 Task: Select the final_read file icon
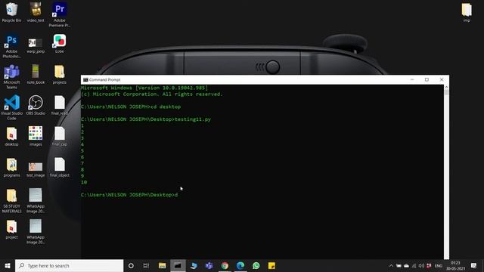[59, 105]
